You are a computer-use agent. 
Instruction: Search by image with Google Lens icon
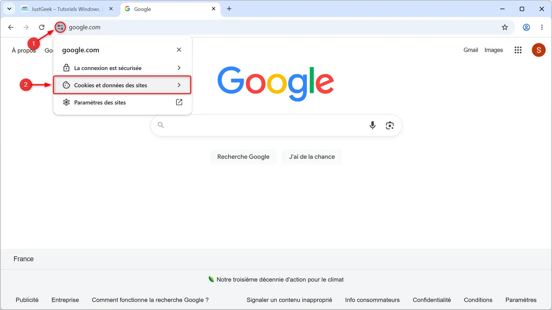pos(390,125)
